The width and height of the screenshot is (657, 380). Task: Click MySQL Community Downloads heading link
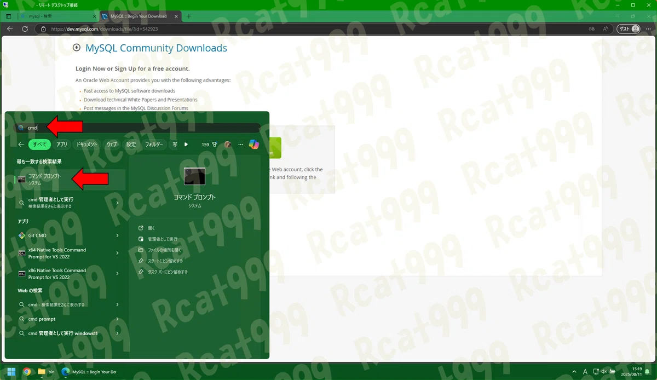(x=156, y=48)
